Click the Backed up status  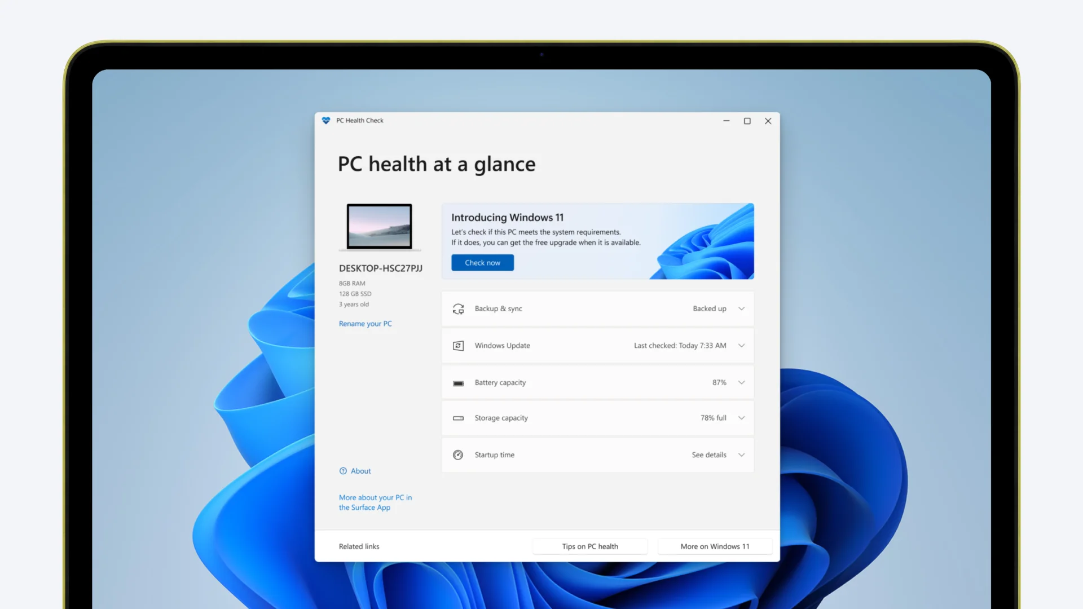pos(709,308)
